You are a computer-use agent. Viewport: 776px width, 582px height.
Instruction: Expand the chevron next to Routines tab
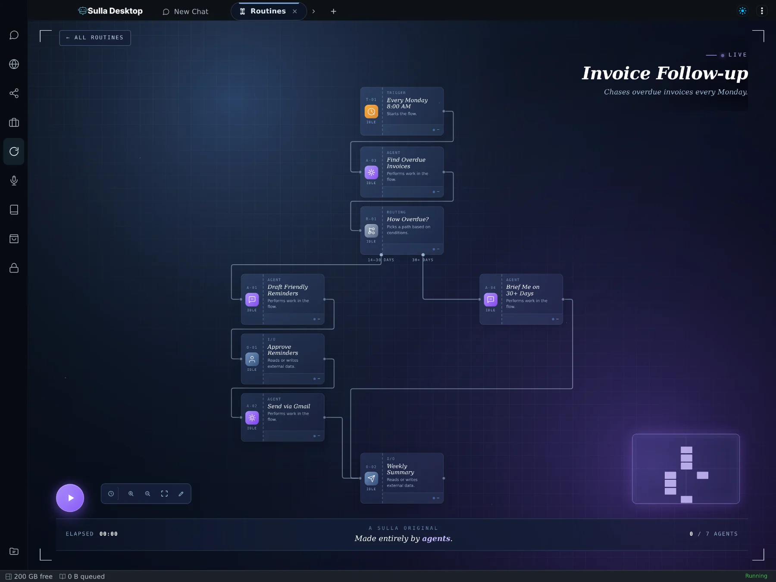tap(313, 11)
